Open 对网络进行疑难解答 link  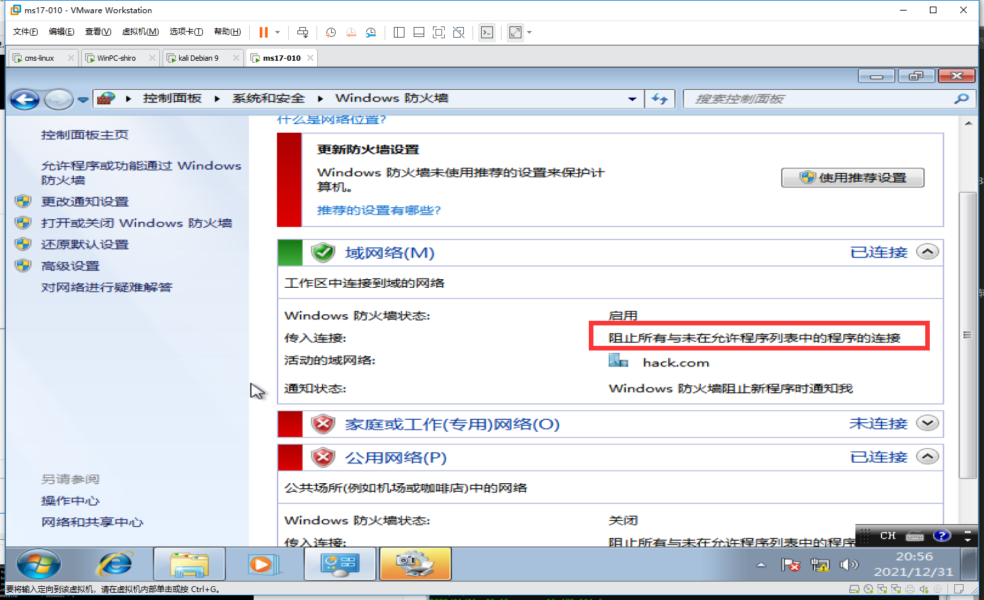click(106, 287)
